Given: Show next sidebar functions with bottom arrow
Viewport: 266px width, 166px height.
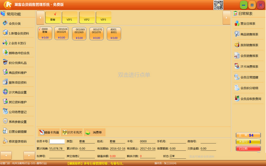Looking at the screenshot, I should (x=29, y=155).
